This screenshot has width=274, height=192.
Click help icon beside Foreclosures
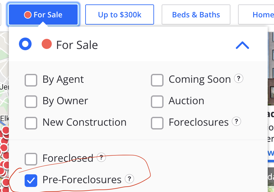(236, 121)
